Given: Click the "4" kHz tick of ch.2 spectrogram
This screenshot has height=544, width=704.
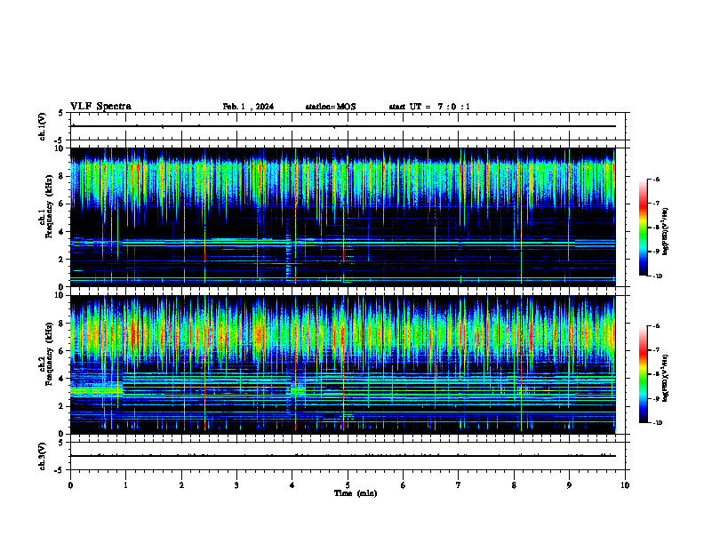Looking at the screenshot, I should pos(62,379).
